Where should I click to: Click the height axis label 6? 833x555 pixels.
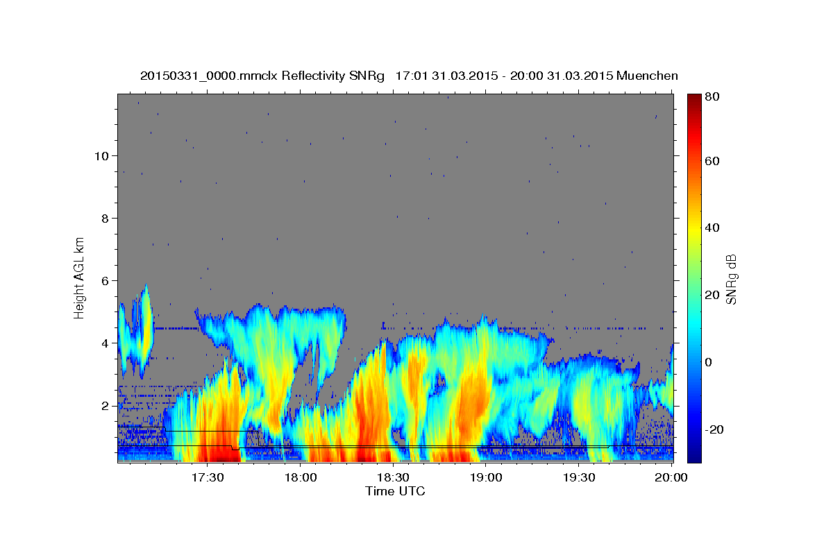click(104, 280)
